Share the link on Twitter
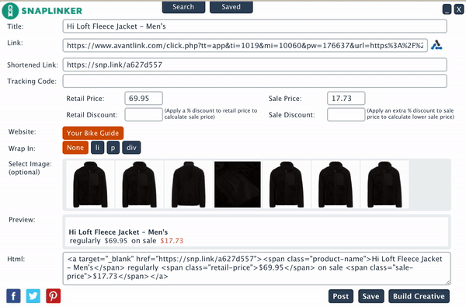This screenshot has width=466, height=307. tap(33, 296)
